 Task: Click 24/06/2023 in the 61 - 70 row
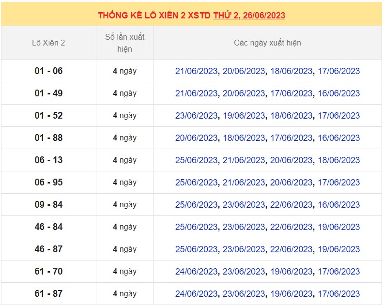[196, 272]
